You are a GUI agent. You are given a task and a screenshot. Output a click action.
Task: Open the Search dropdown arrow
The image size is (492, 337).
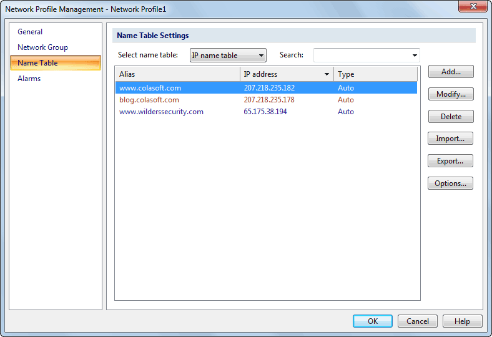(x=415, y=56)
